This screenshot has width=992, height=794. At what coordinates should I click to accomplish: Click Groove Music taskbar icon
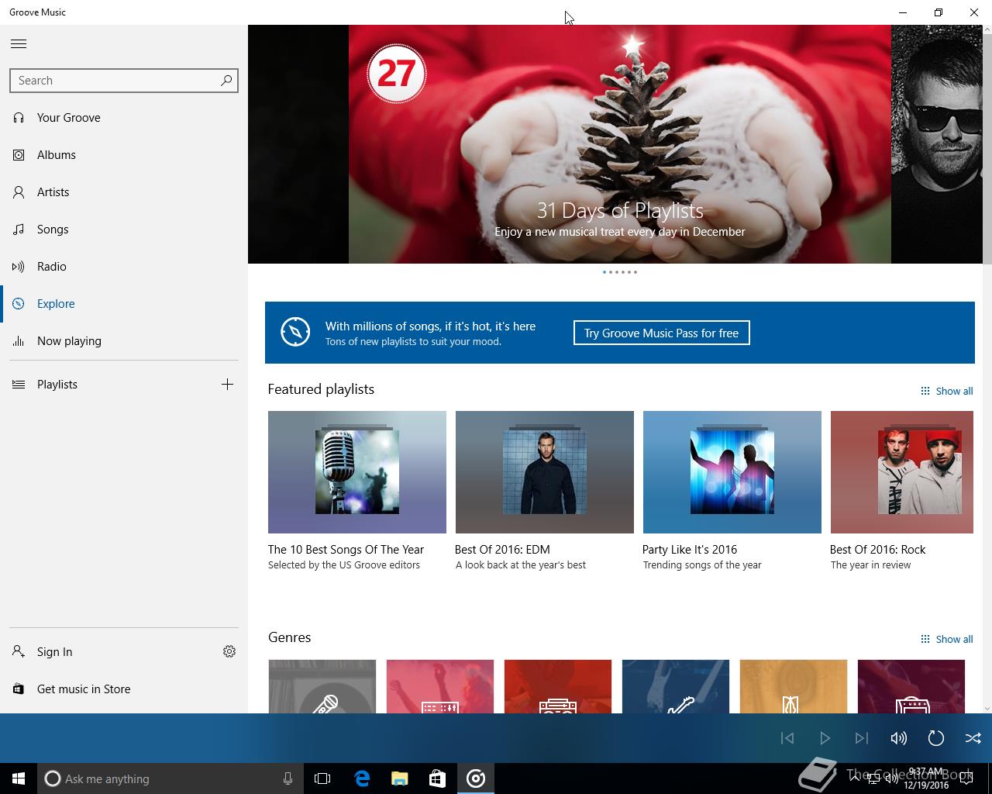pyautogui.click(x=475, y=778)
